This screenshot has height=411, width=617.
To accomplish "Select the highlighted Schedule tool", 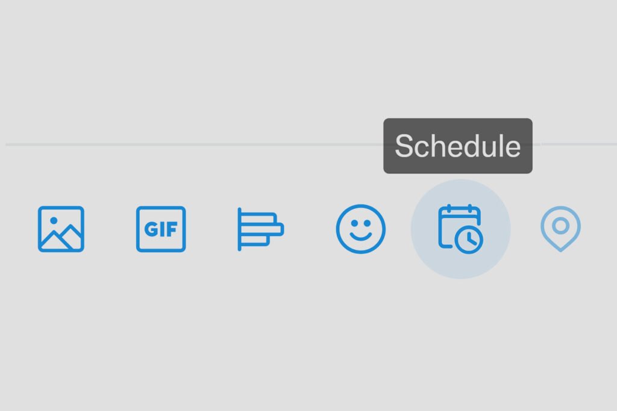I will coord(460,229).
